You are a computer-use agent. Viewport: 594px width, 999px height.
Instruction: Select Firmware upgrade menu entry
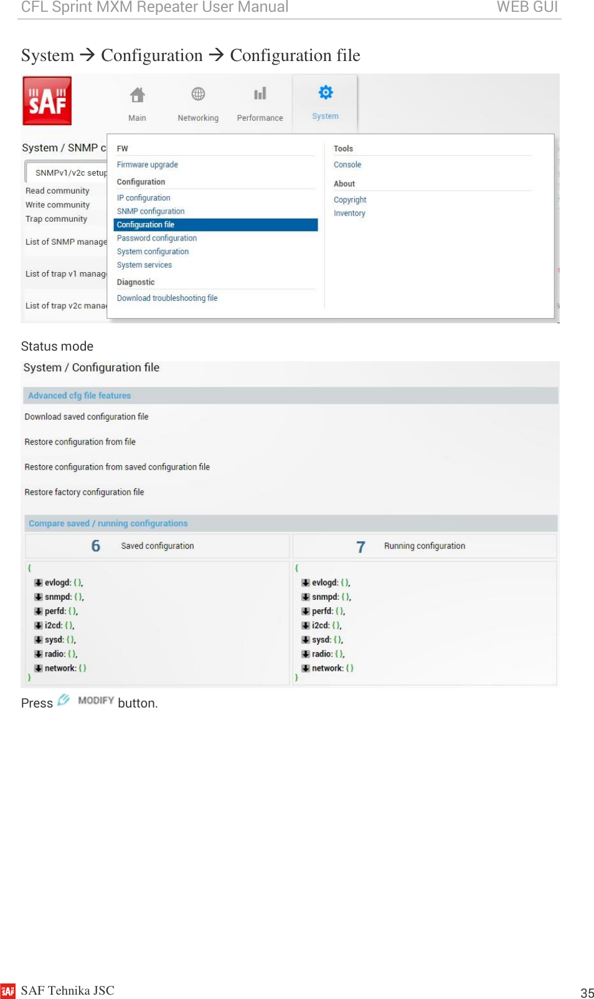click(x=148, y=165)
